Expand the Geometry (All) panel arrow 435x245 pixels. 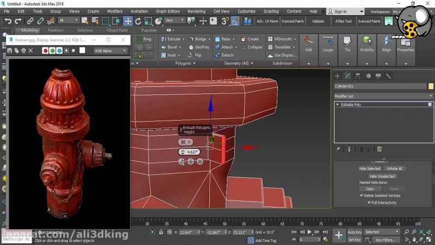[252, 63]
